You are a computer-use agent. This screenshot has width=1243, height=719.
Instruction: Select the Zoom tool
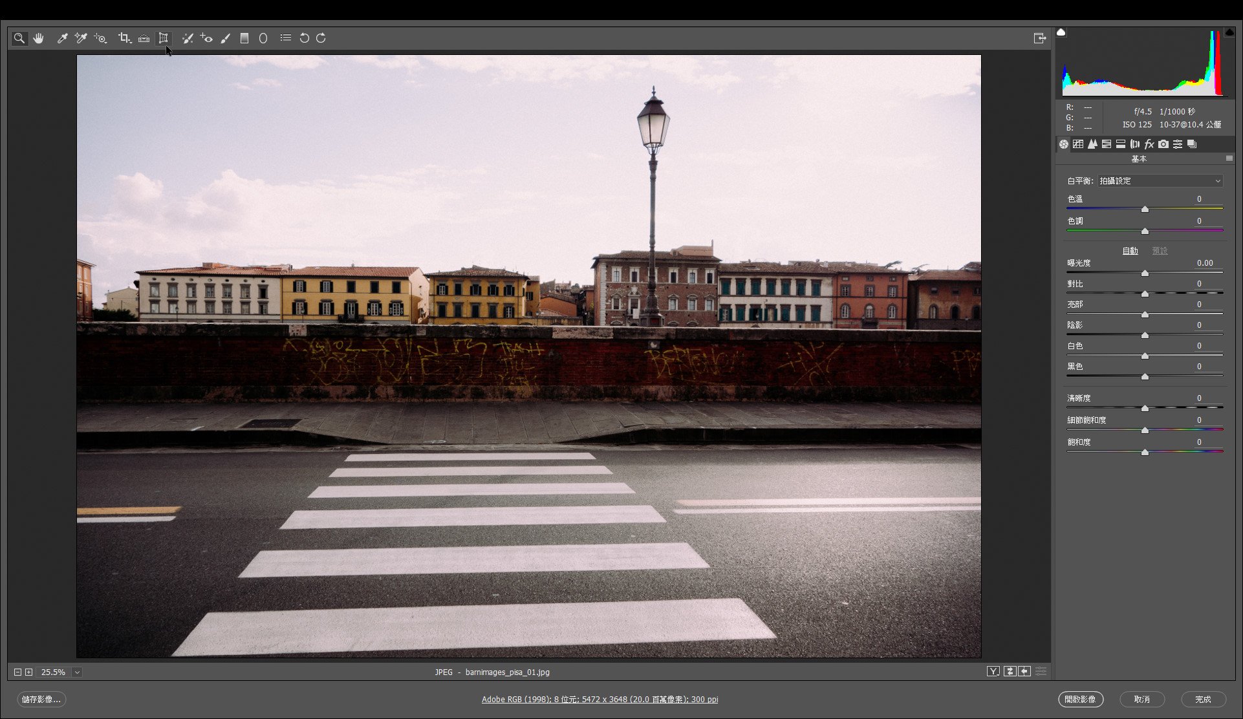coord(19,38)
